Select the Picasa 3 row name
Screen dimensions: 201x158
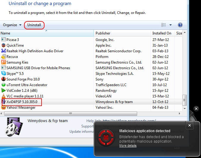[x=13, y=39]
